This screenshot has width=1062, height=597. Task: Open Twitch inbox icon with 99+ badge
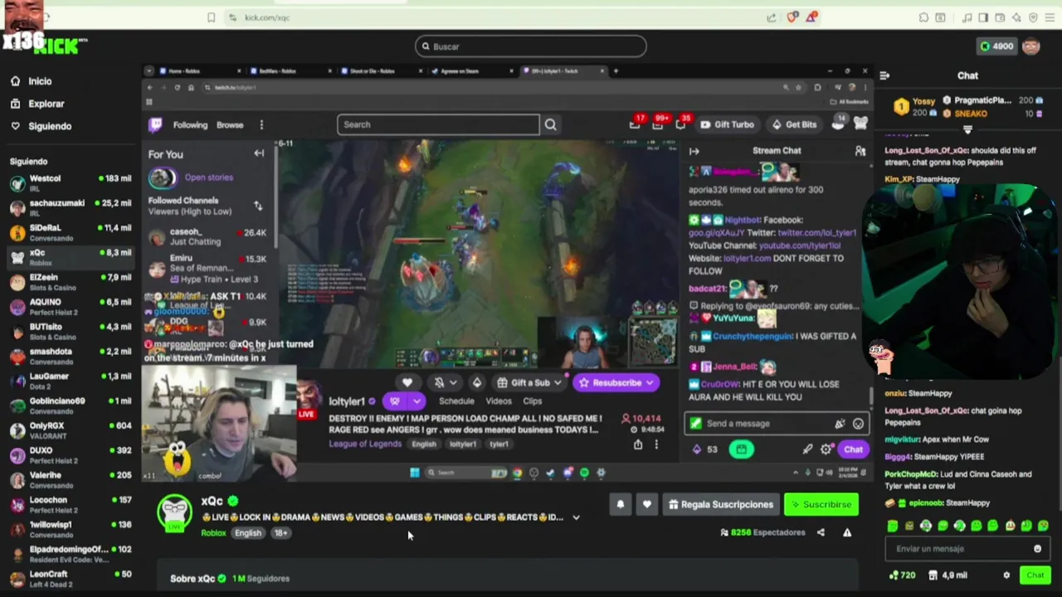click(x=659, y=124)
